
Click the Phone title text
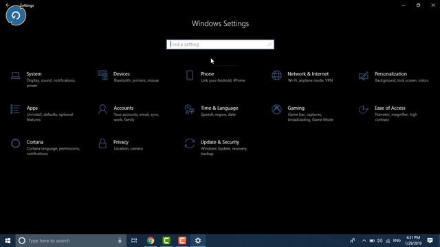point(207,74)
